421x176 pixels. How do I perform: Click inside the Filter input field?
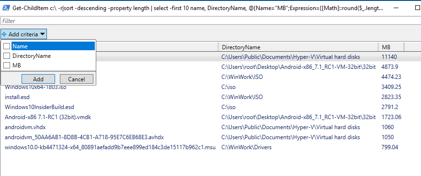[x=211, y=21]
